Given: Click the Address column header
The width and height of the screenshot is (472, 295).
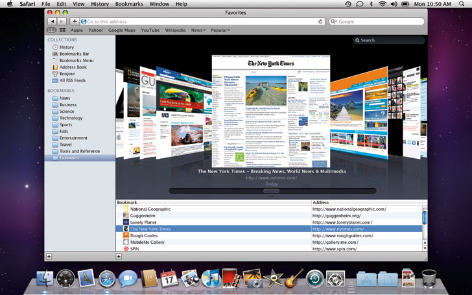Looking at the screenshot, I should [369, 202].
